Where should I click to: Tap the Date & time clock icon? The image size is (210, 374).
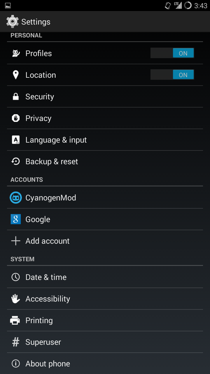click(x=15, y=277)
